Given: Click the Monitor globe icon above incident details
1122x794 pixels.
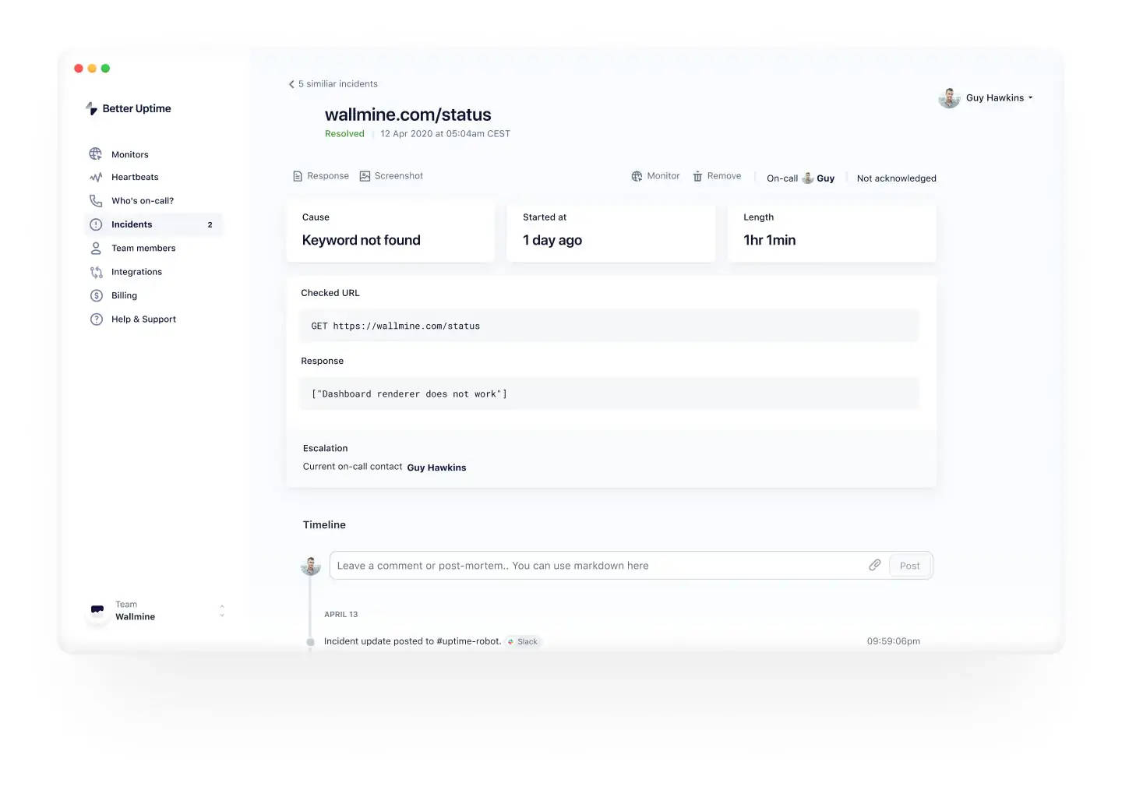Looking at the screenshot, I should tap(637, 175).
